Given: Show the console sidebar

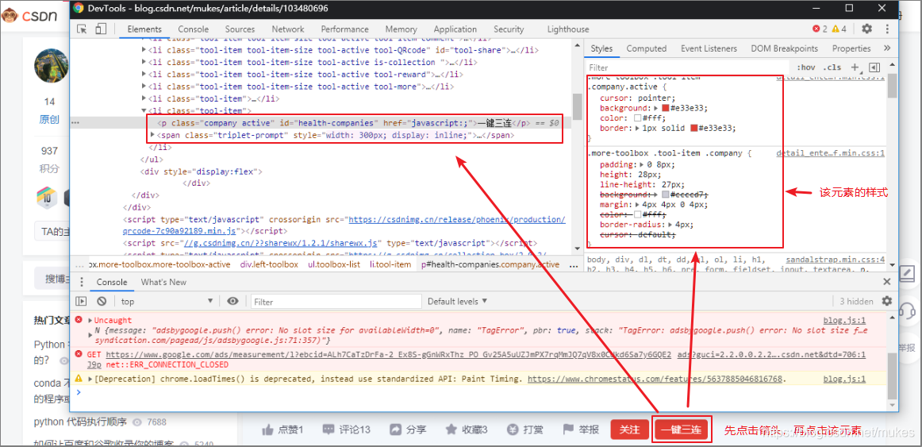Looking at the screenshot, I should [x=82, y=301].
